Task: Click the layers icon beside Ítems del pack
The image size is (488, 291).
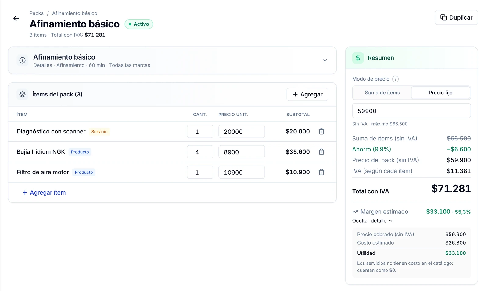Action: pyautogui.click(x=23, y=94)
